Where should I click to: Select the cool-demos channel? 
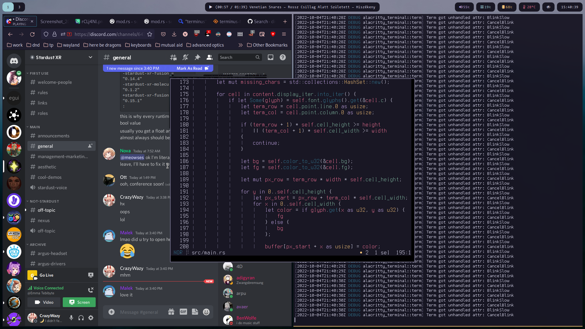click(49, 177)
